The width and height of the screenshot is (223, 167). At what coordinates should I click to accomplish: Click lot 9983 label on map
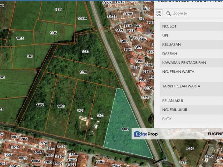[48, 162]
